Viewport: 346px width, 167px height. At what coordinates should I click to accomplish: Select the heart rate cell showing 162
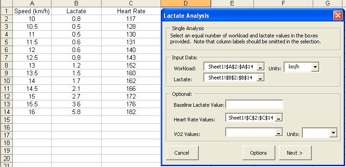pyautogui.click(x=131, y=81)
